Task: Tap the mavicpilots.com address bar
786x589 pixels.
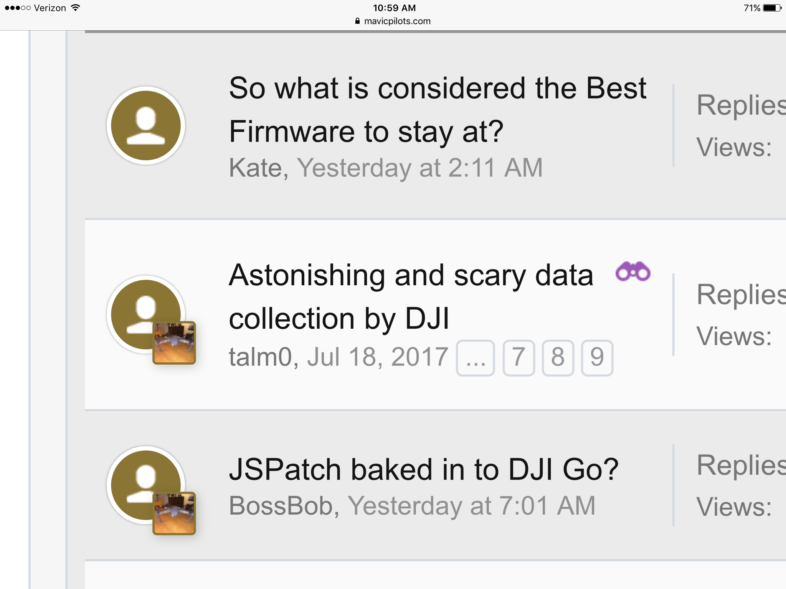Action: [393, 21]
